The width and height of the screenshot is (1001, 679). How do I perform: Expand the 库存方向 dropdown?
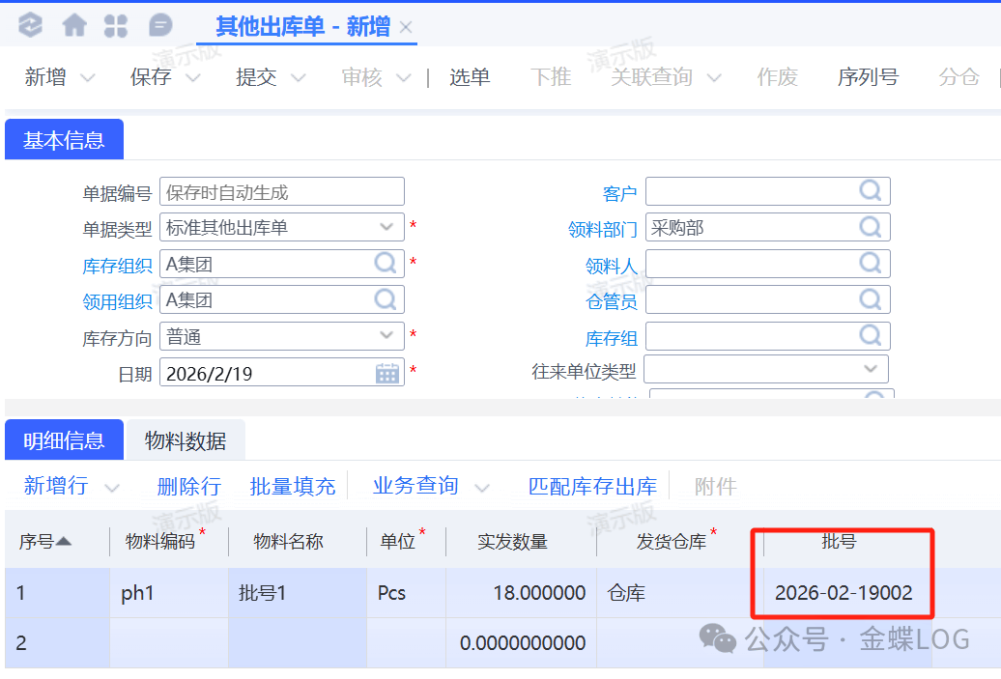click(x=386, y=336)
